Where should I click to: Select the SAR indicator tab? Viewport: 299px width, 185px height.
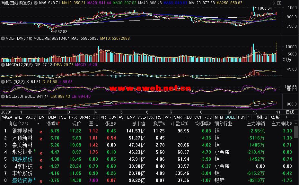click(x=178, y=117)
